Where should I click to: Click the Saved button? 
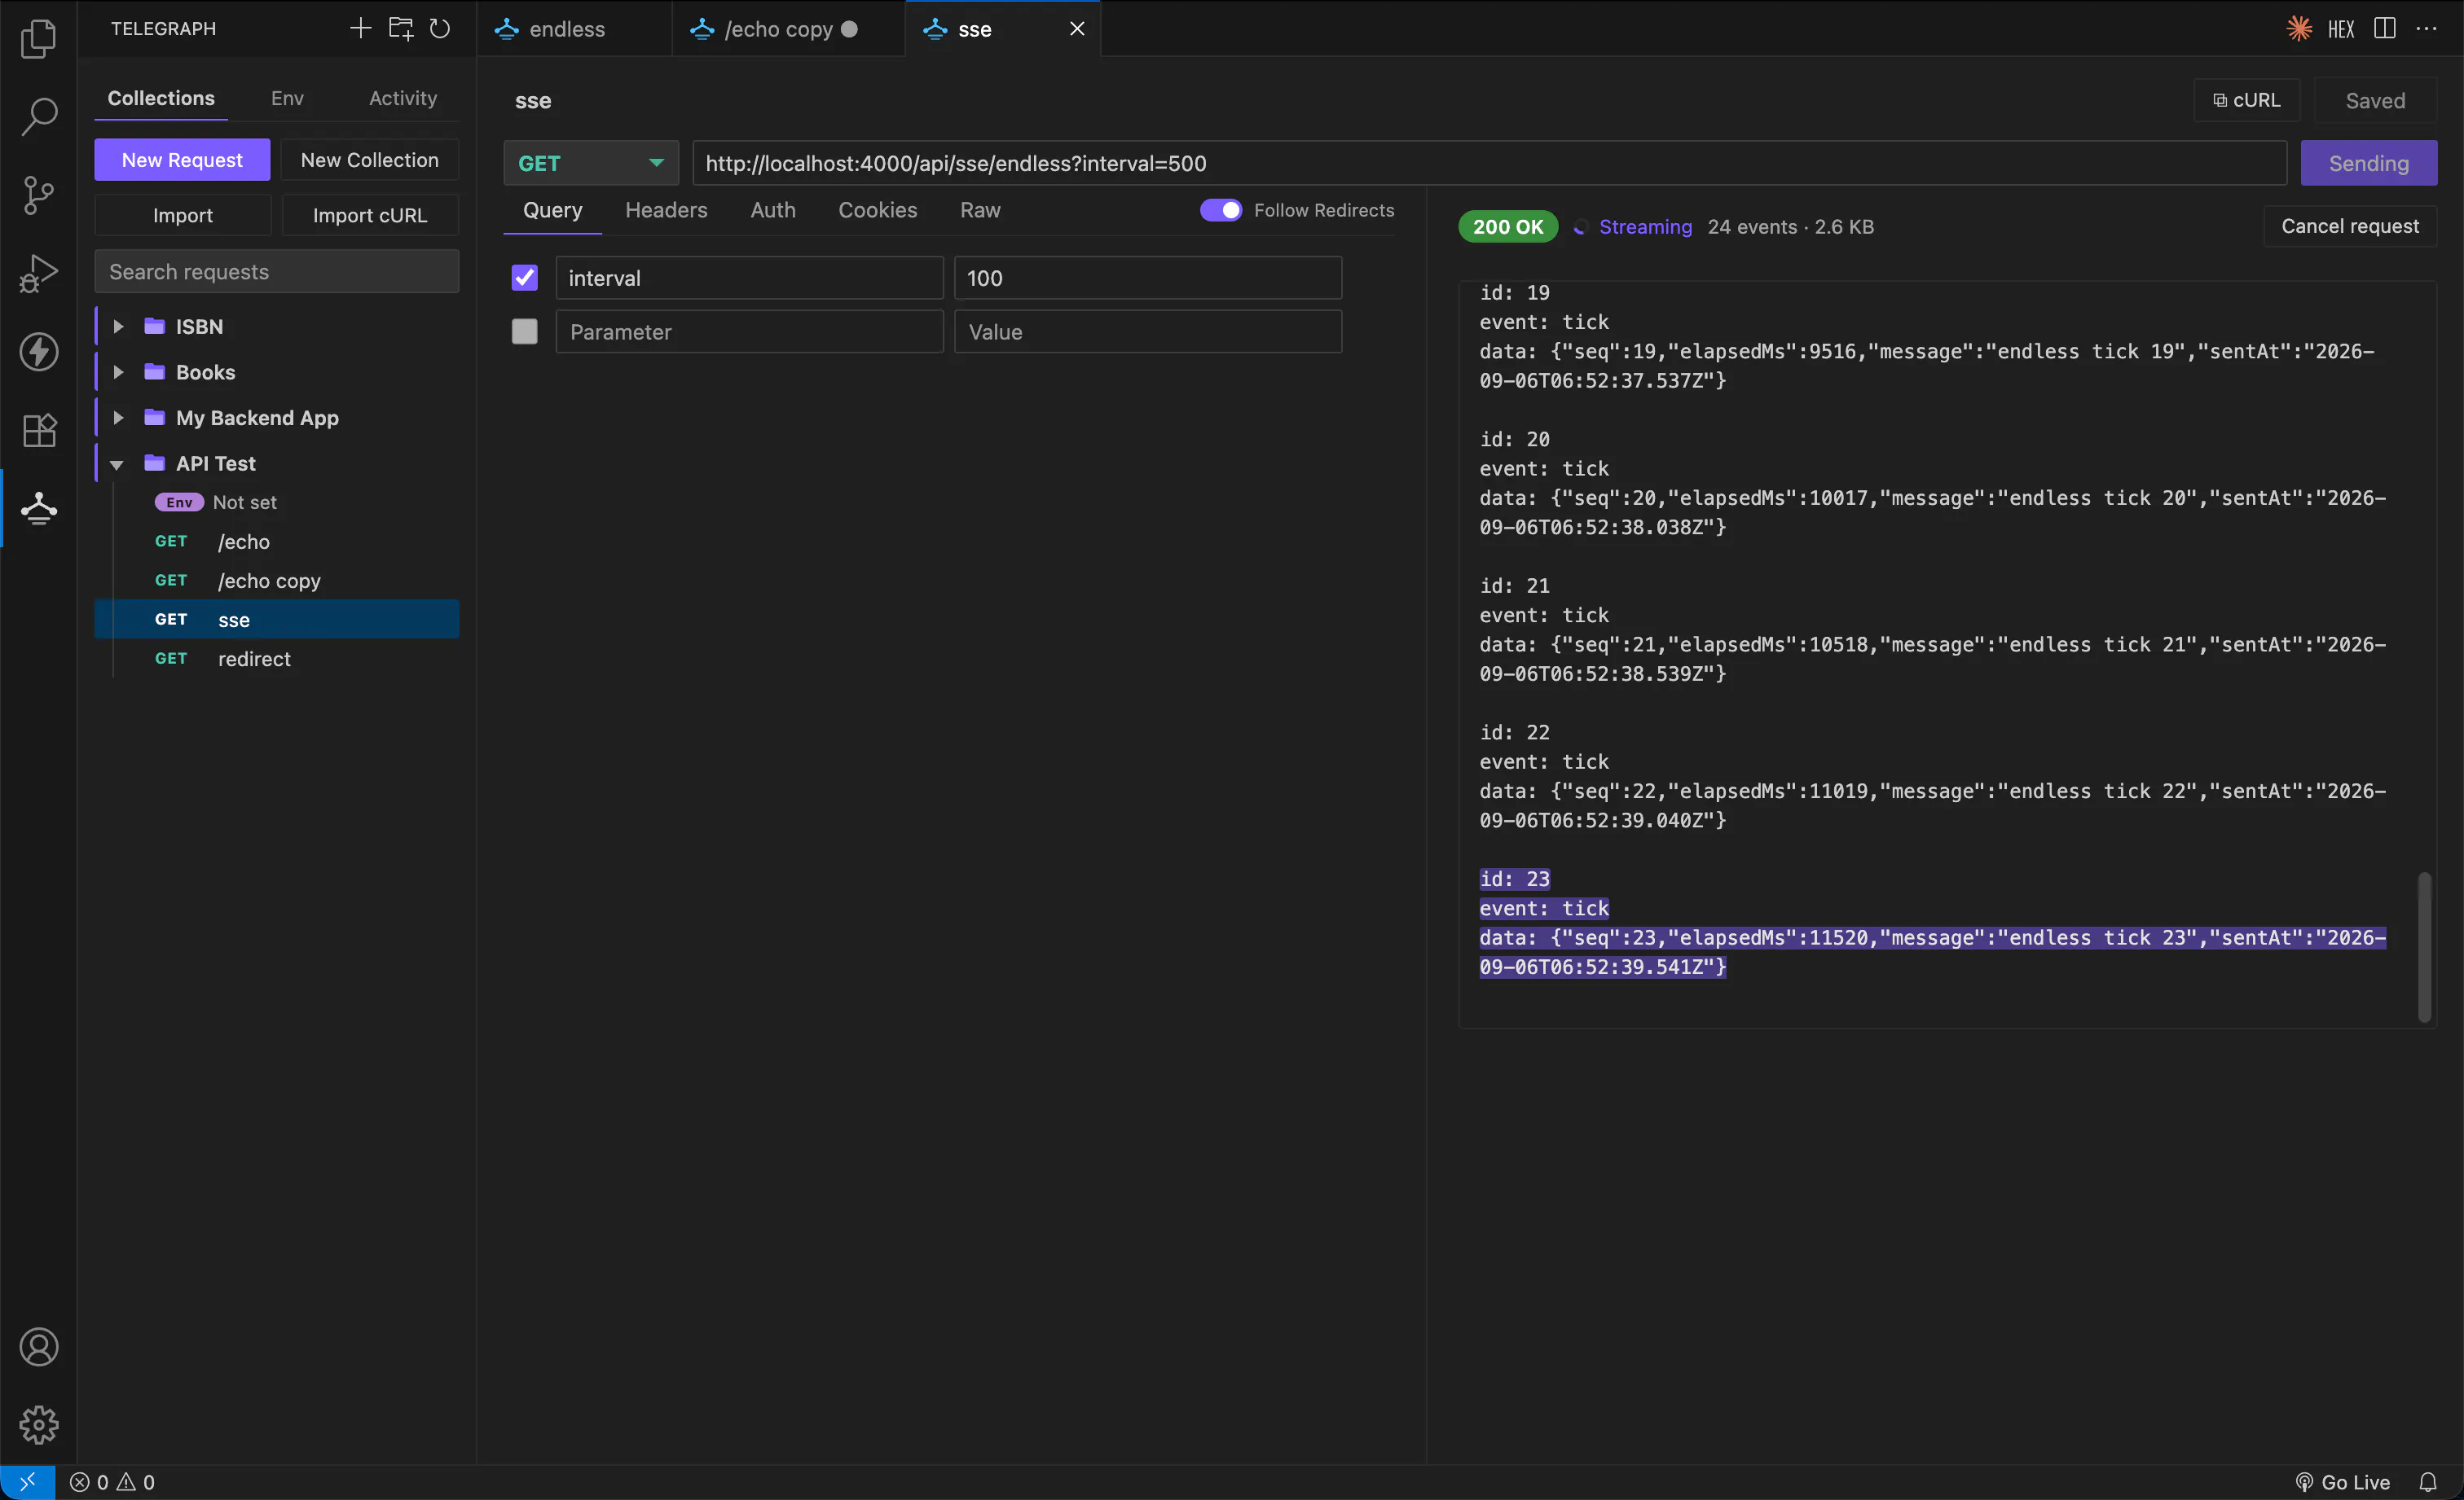2375,100
